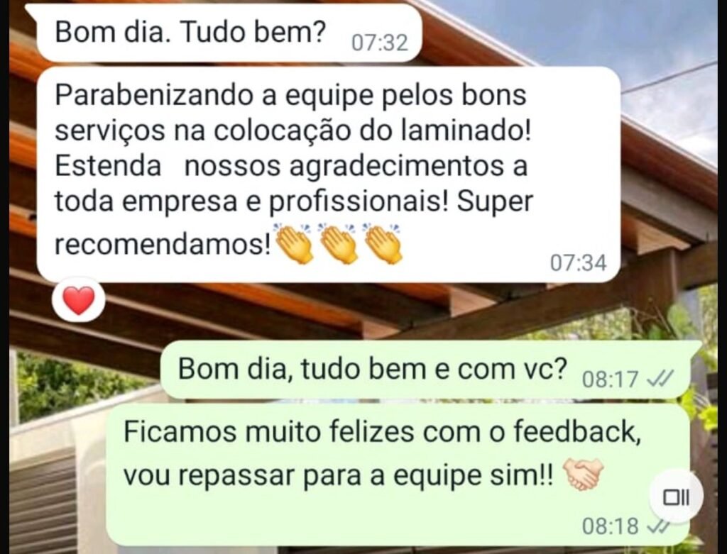Click the middle clapping hands emoji
This screenshot has height=554, width=727.
339,243
